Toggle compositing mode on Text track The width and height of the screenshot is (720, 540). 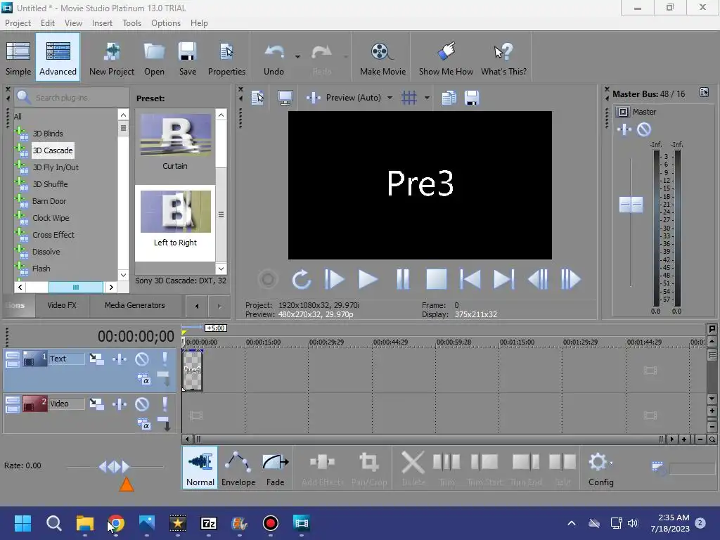click(143, 380)
